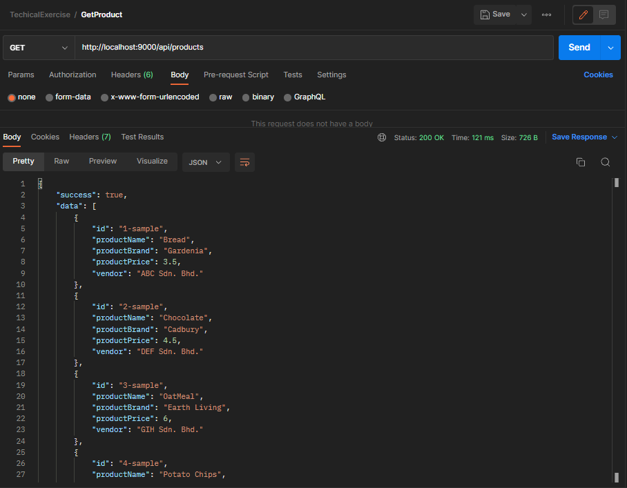Open the request edit pencil icon
The width and height of the screenshot is (627, 488).
click(x=582, y=14)
